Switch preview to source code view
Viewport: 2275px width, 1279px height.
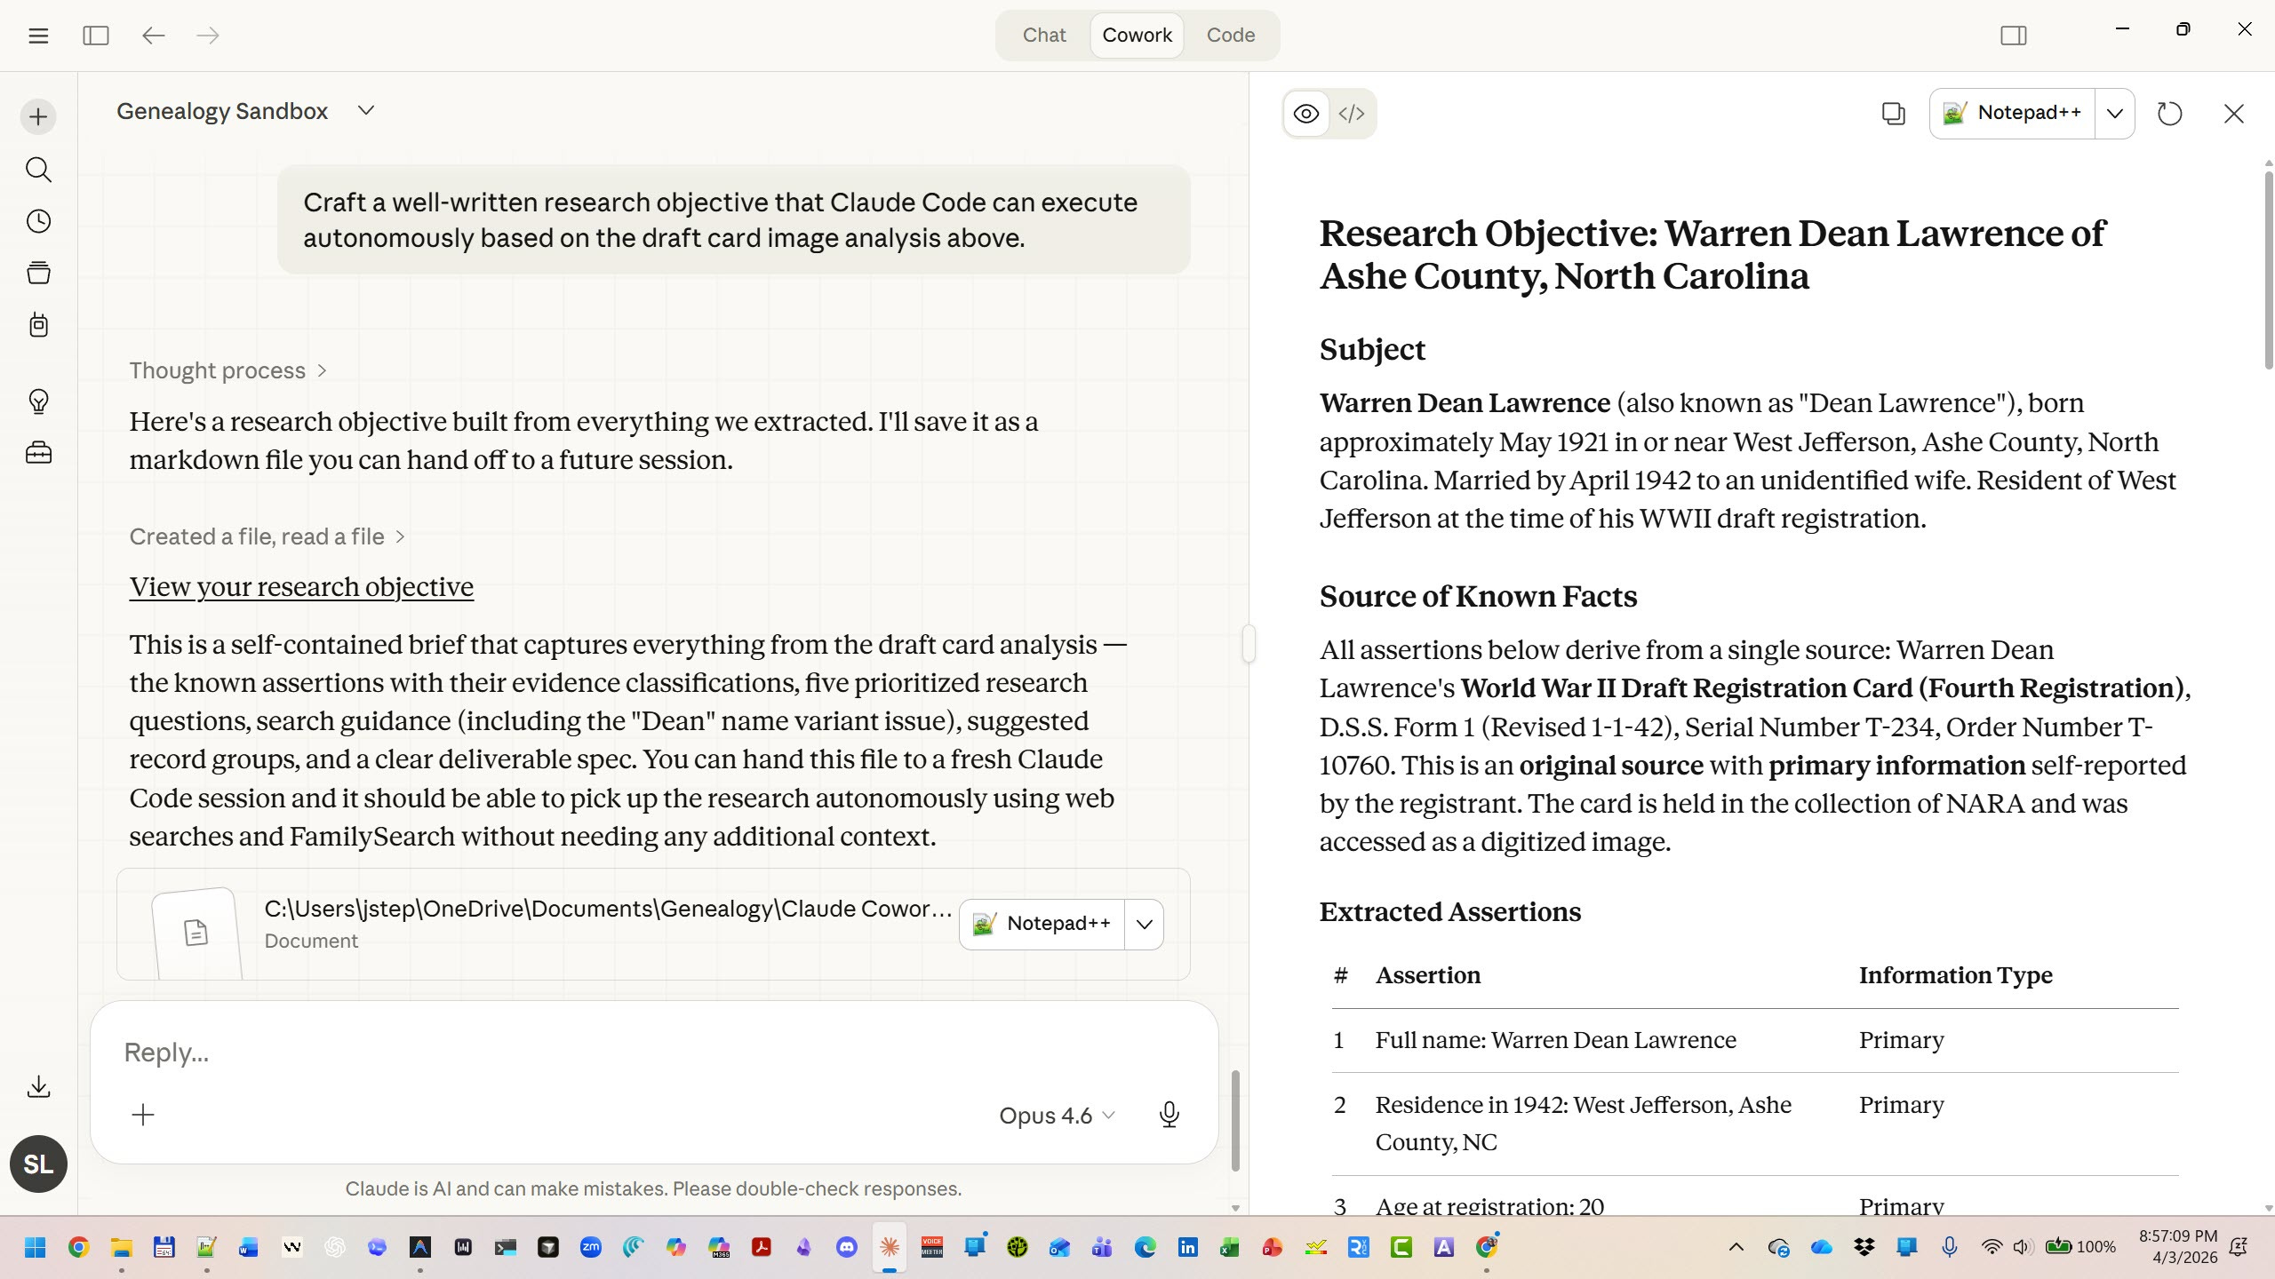click(1352, 114)
